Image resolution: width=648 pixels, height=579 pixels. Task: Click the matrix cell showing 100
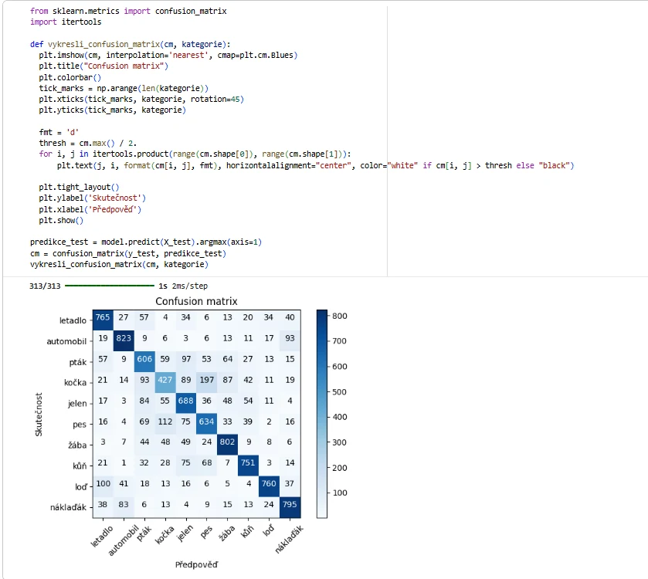103,486
